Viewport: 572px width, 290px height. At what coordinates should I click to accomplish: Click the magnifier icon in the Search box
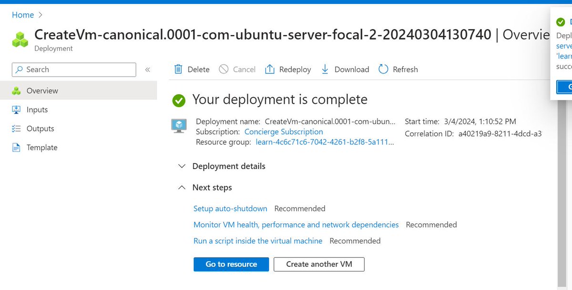19,70
